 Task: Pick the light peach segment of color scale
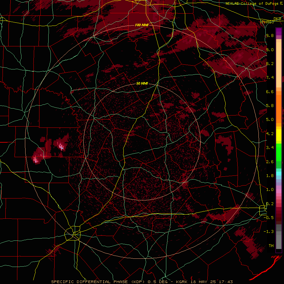pos(279,65)
